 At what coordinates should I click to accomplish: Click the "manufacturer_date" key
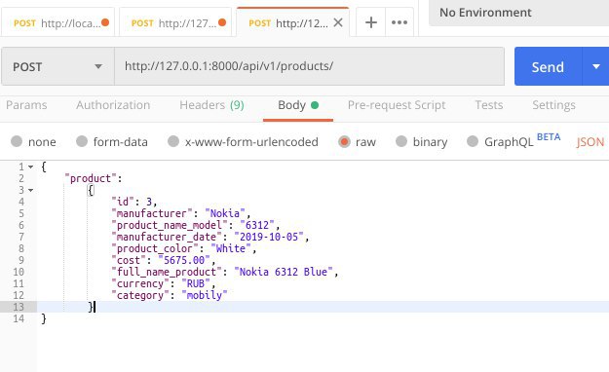point(167,237)
